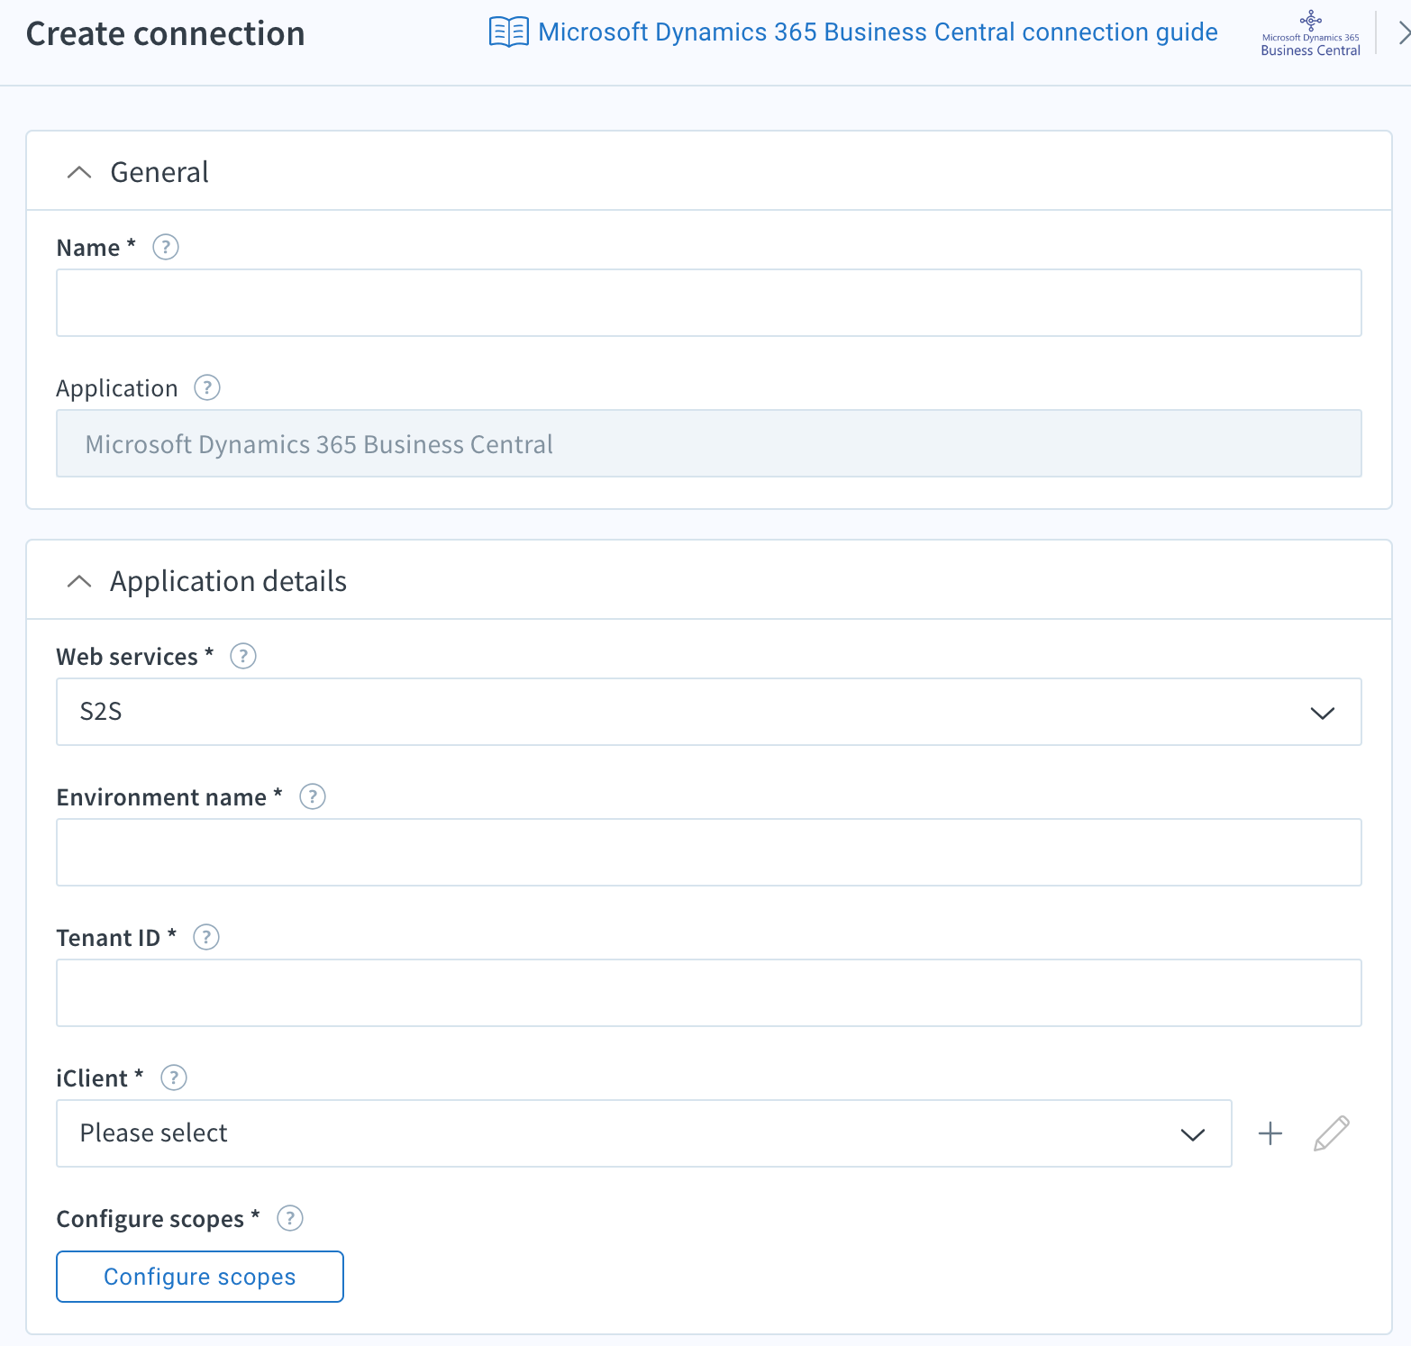This screenshot has height=1346, width=1411.
Task: Click the plus icon to add an iClient
Action: pyautogui.click(x=1270, y=1132)
